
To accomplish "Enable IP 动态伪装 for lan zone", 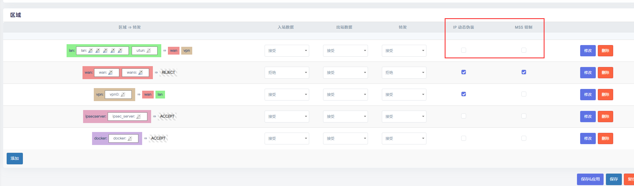I will point(463,50).
